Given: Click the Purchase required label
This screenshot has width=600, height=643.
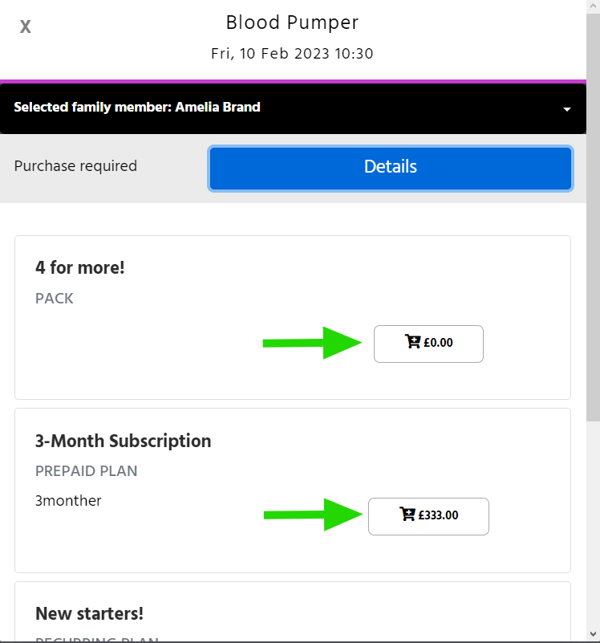Looking at the screenshot, I should (75, 166).
